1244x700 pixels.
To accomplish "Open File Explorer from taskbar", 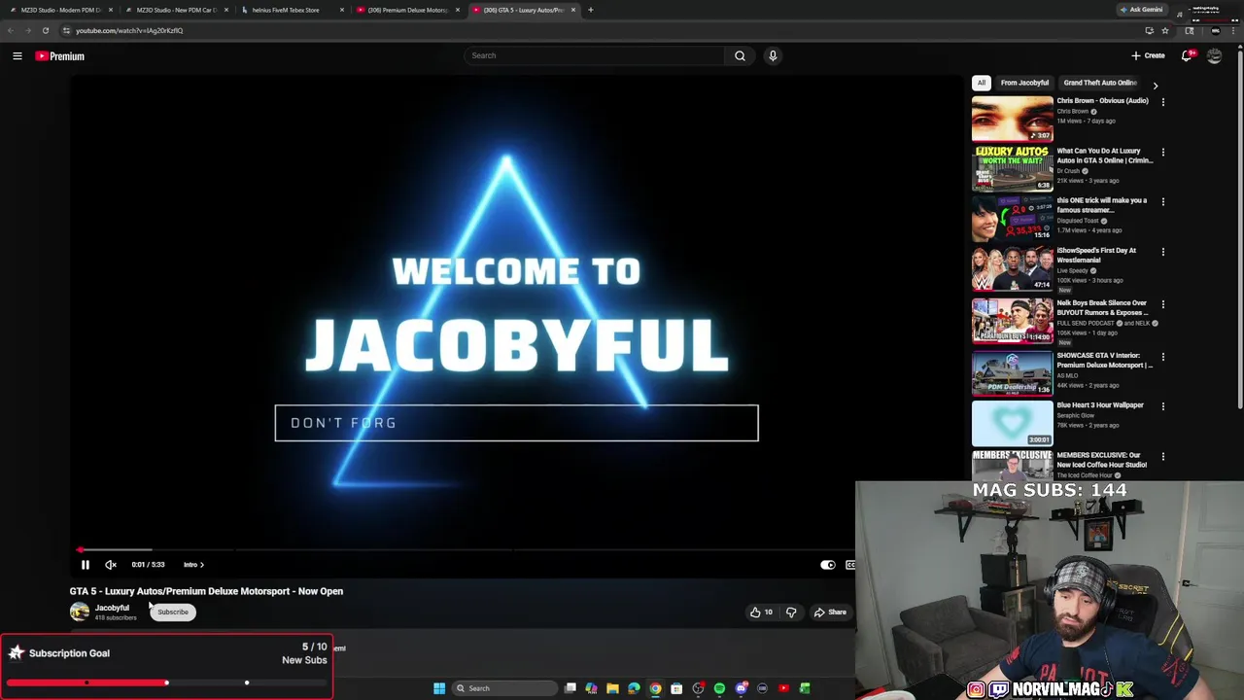I will tap(612, 688).
